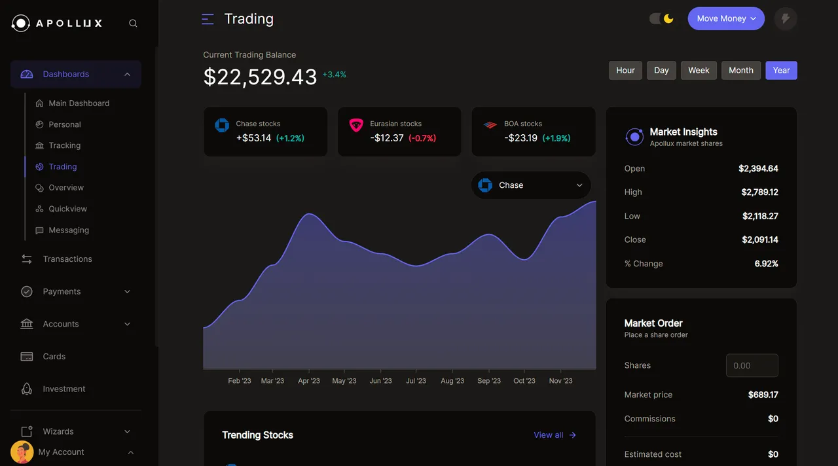Click the Chase stocks logo icon
Image resolution: width=838 pixels, height=466 pixels.
pos(223,126)
